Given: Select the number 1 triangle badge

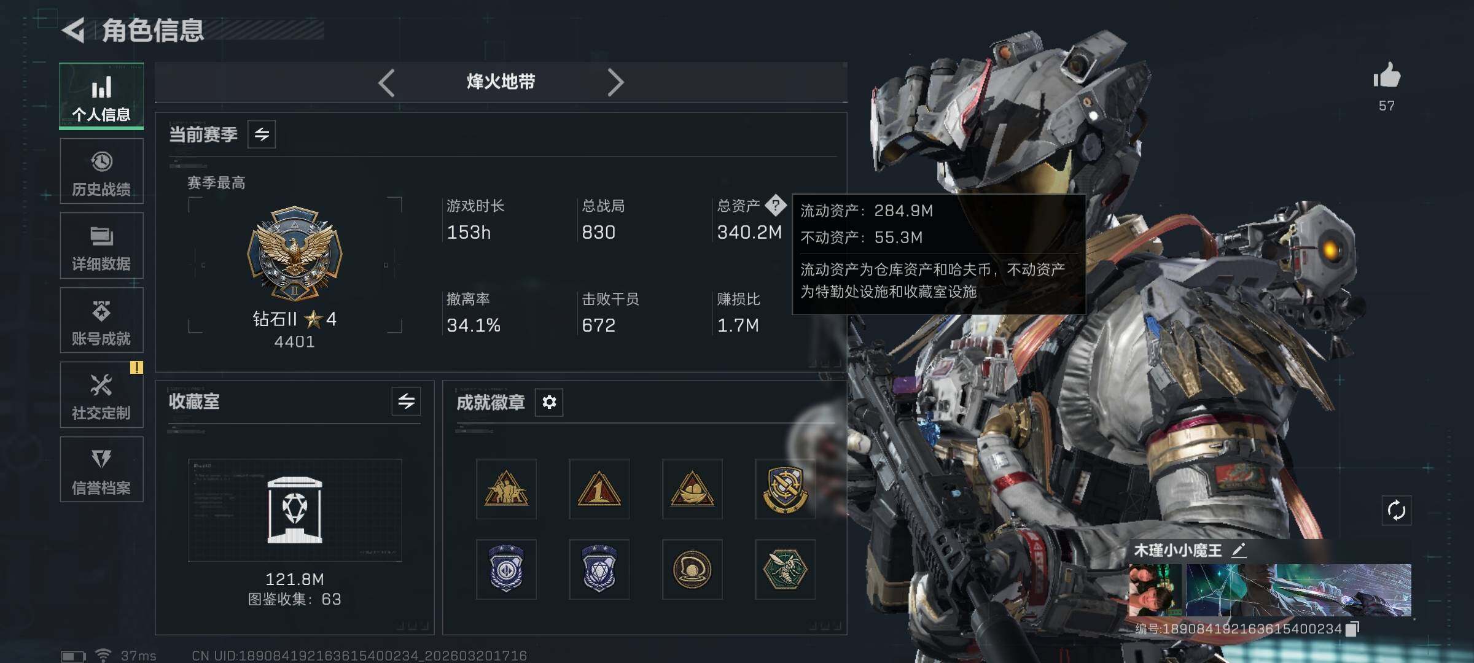Looking at the screenshot, I should pyautogui.click(x=599, y=489).
